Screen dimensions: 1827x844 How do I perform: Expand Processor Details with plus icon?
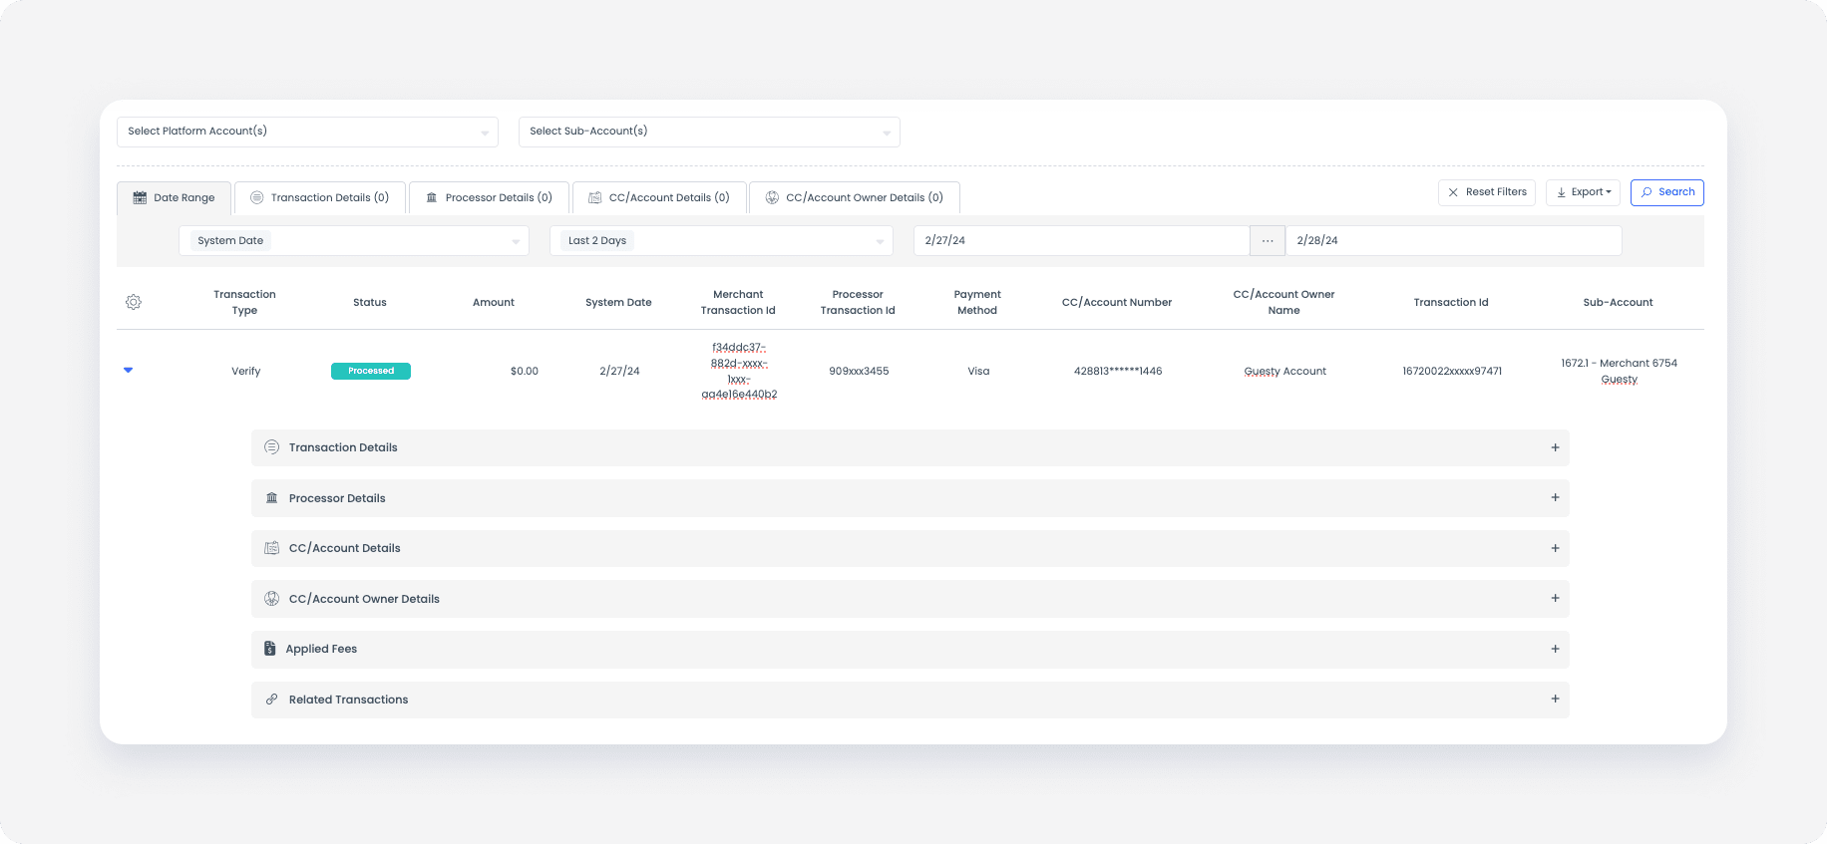click(x=1555, y=497)
